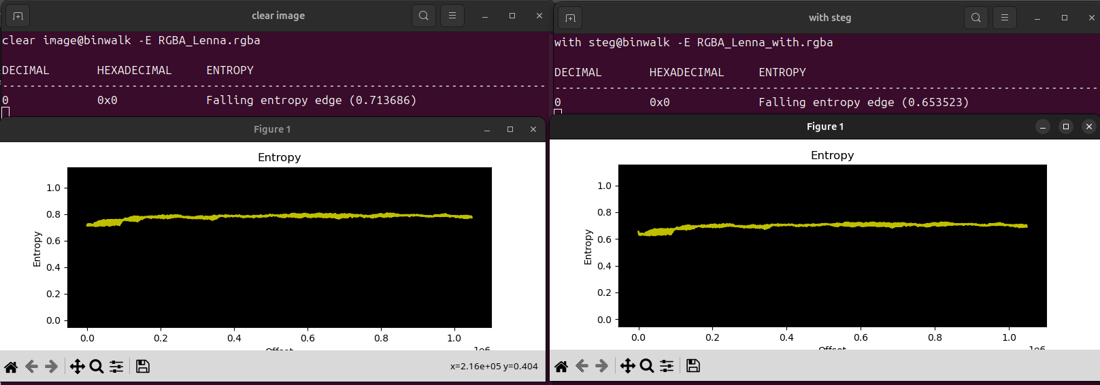This screenshot has height=385, width=1100.
Task: Click Entropy plot title in right figure
Action: (x=833, y=155)
